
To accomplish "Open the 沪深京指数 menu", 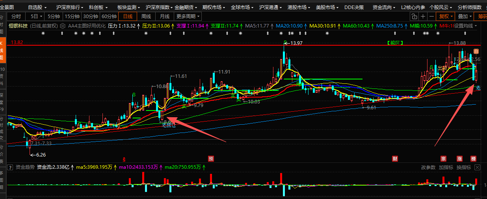I will tap(159, 7).
